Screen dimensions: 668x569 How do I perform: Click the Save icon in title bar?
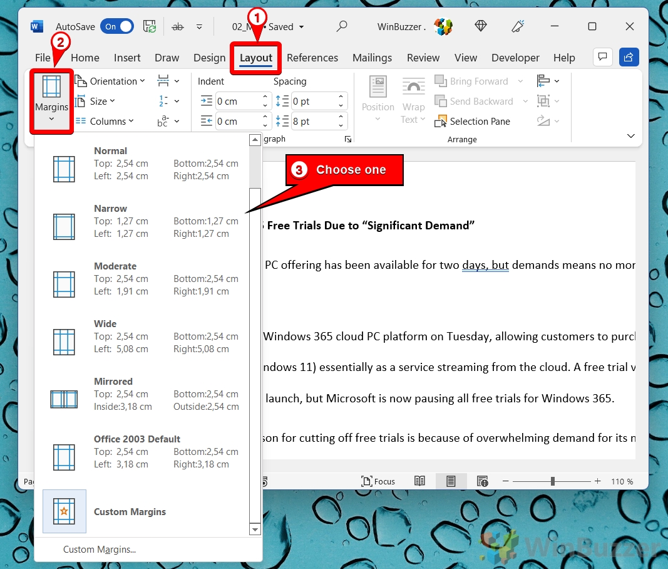[150, 26]
